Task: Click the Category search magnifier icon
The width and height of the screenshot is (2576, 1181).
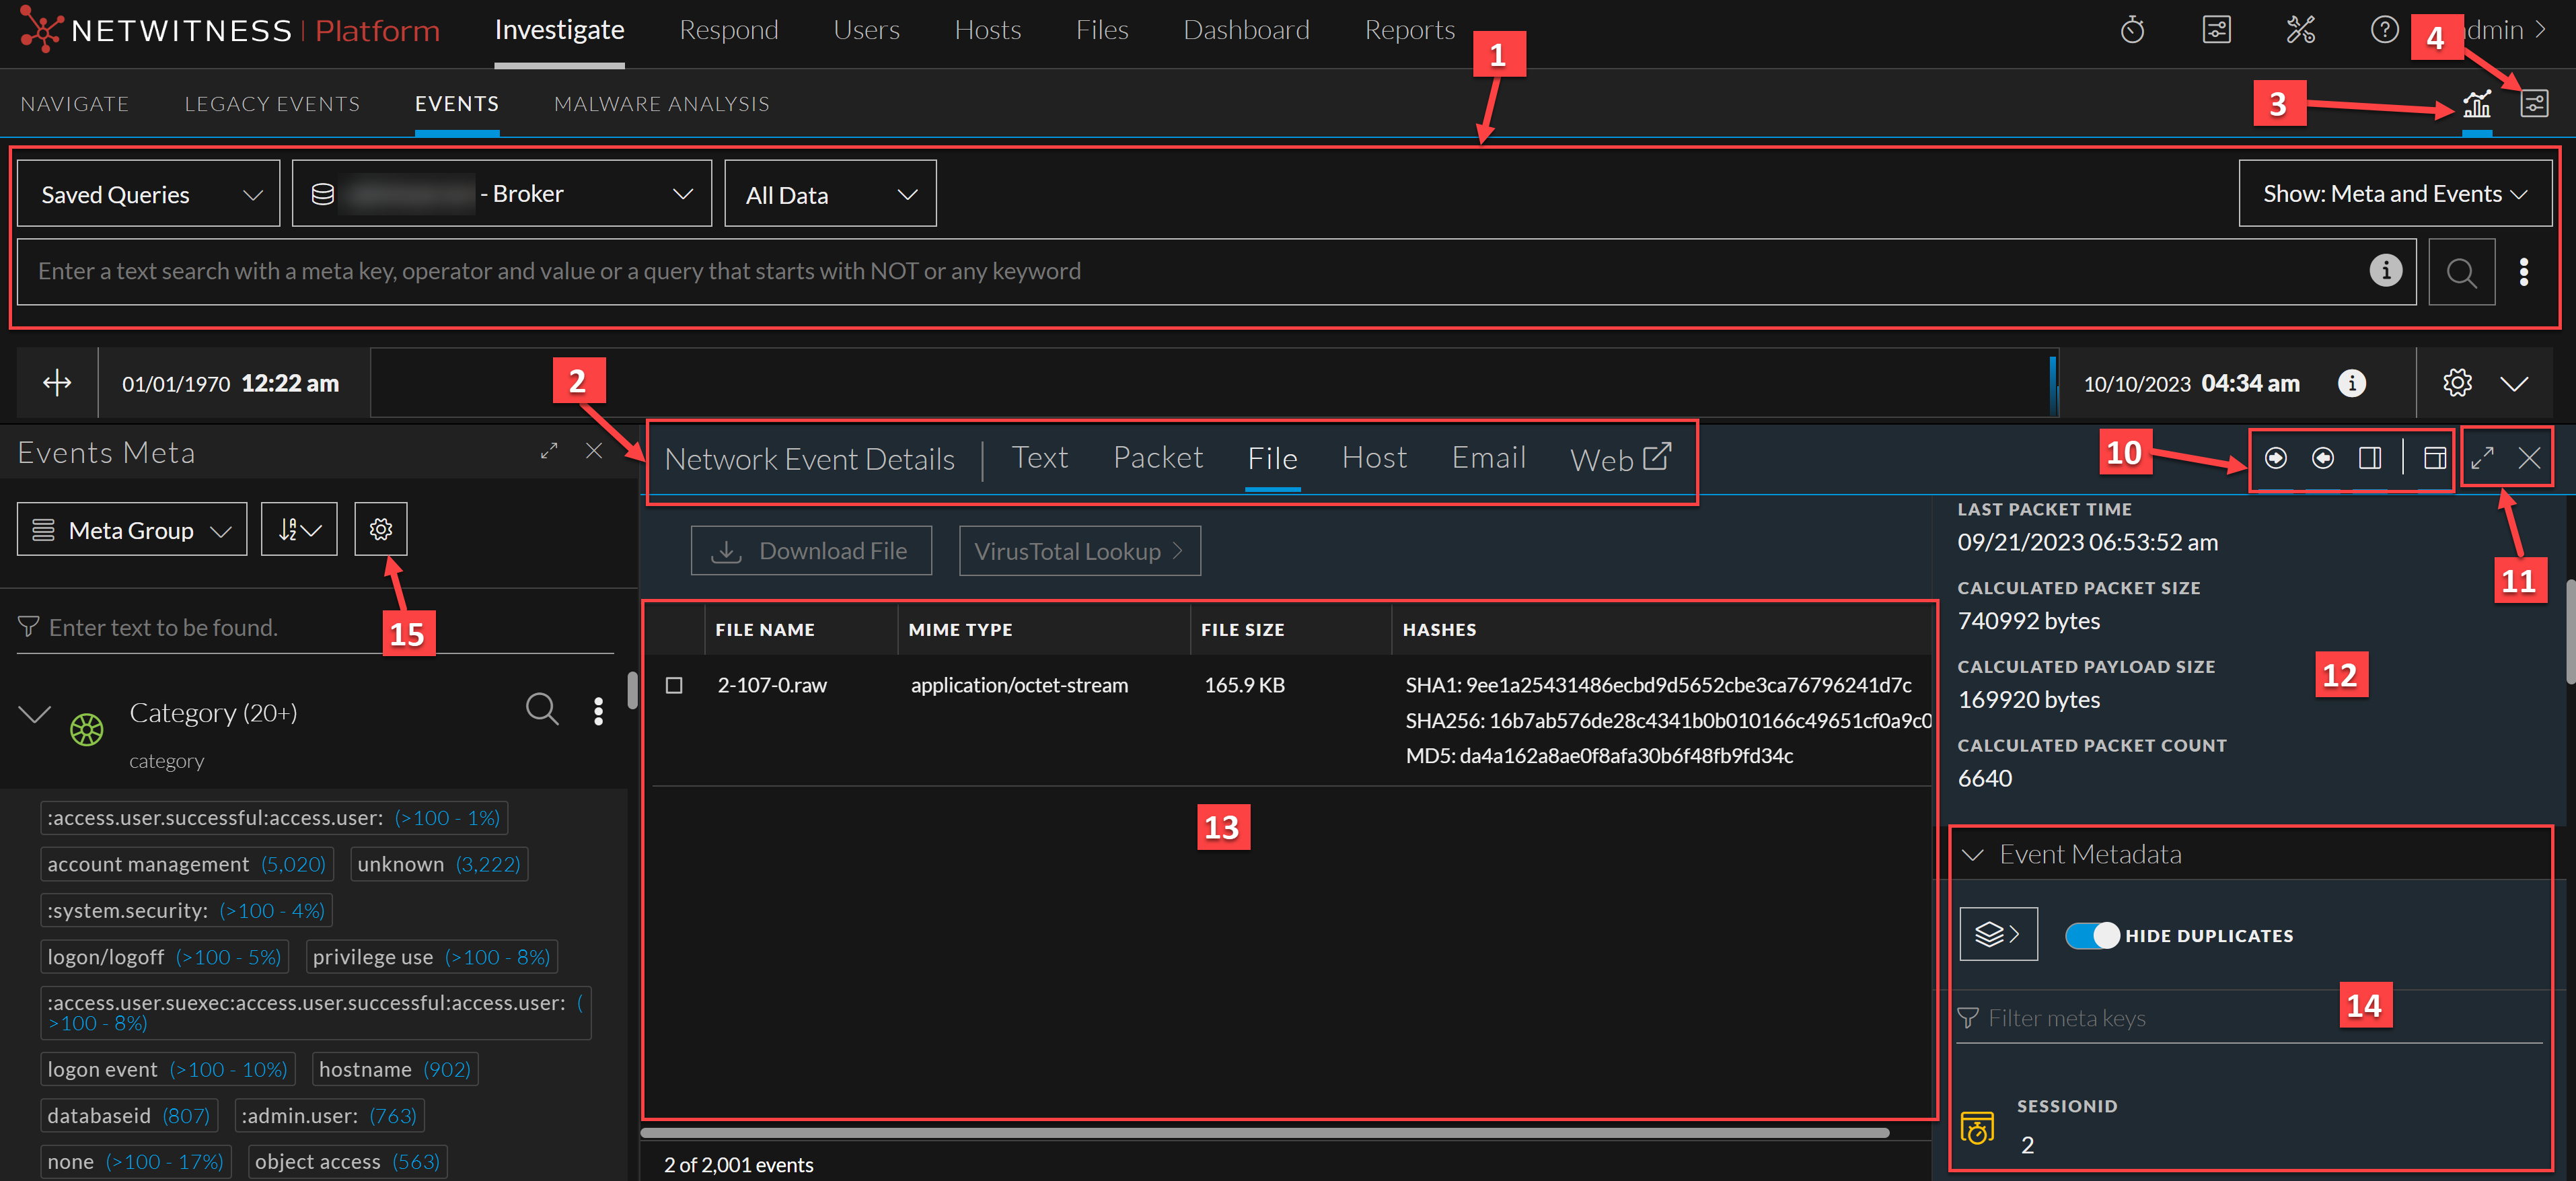Action: coord(542,710)
